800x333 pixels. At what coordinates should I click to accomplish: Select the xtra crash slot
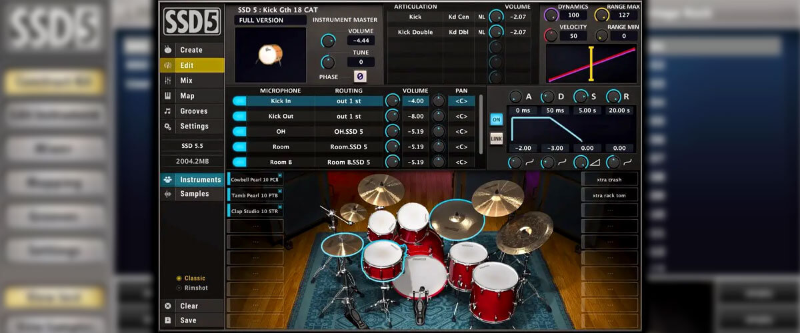pyautogui.click(x=610, y=180)
